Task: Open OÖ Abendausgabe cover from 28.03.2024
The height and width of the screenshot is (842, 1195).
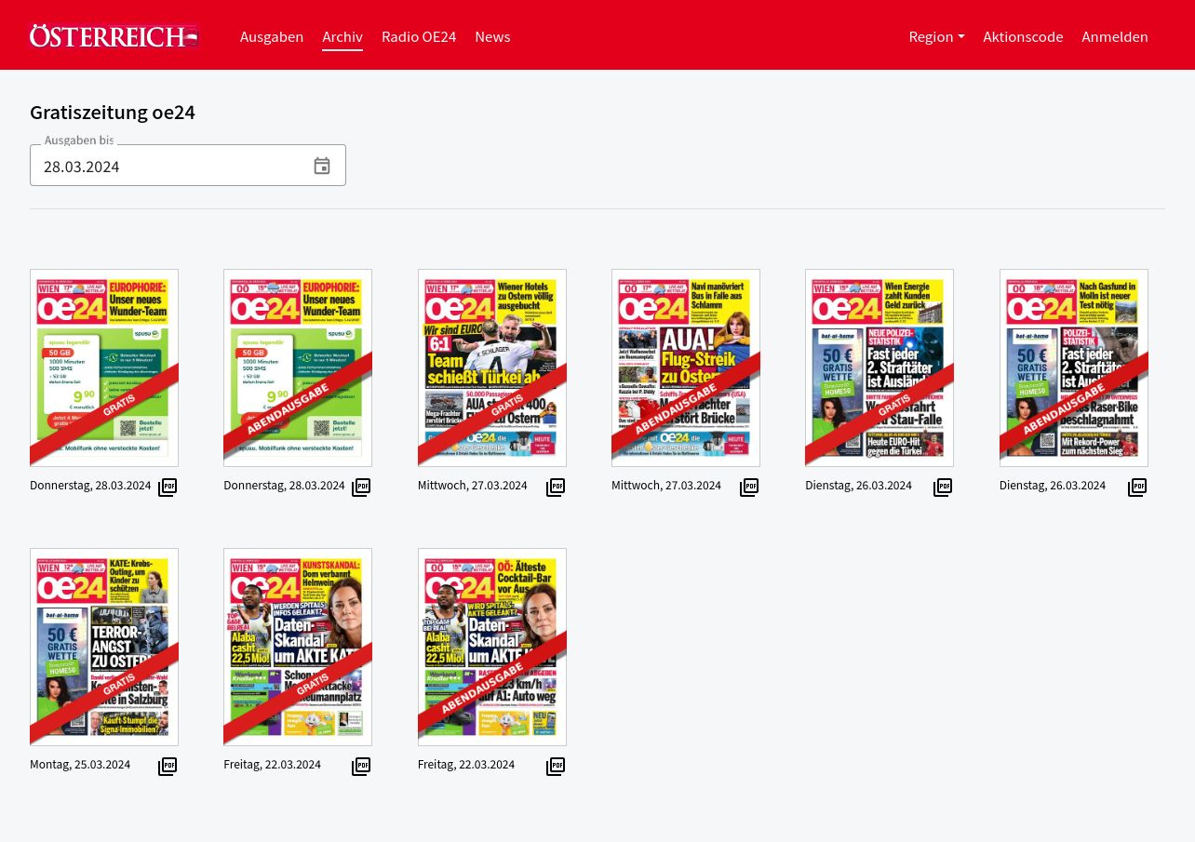Action: click(298, 368)
